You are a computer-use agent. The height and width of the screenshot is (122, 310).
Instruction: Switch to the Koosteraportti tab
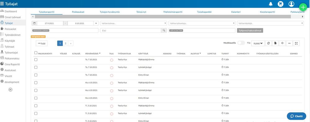click(267, 12)
